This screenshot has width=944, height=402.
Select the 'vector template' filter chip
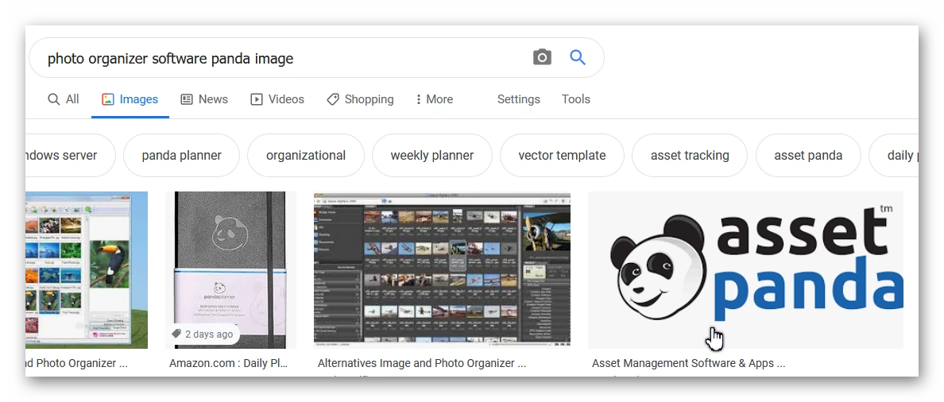(x=562, y=155)
